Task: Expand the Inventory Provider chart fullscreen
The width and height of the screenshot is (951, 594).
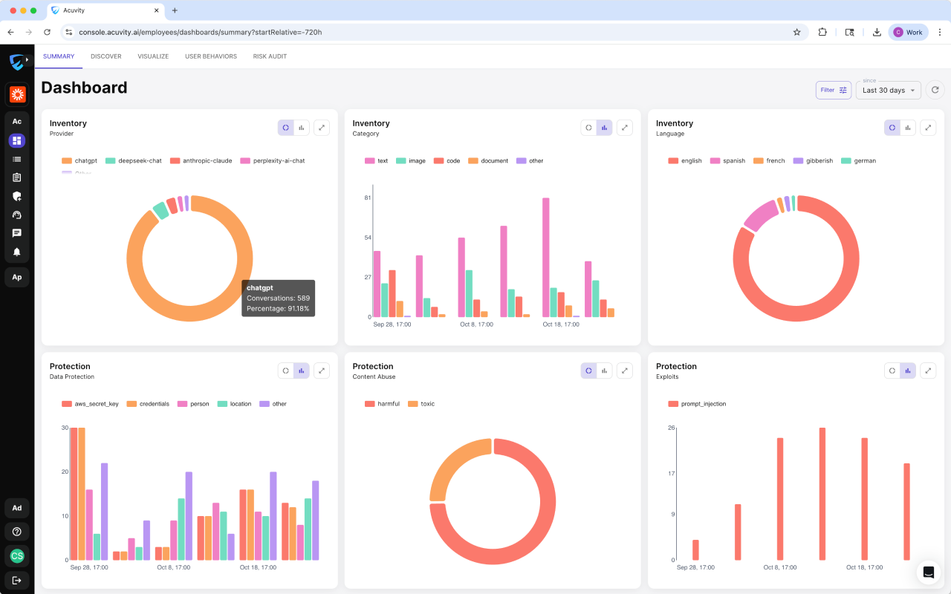Action: click(322, 128)
